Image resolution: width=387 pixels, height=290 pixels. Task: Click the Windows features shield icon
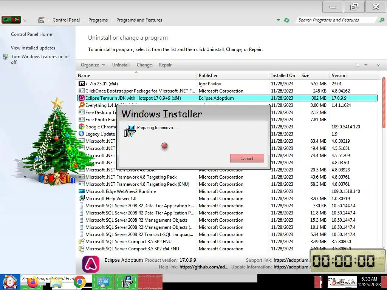pyautogui.click(x=5, y=57)
